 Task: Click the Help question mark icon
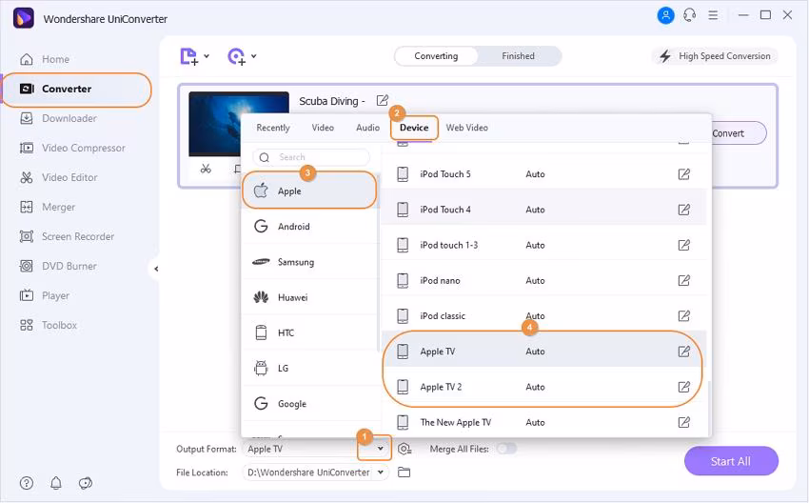tap(27, 483)
